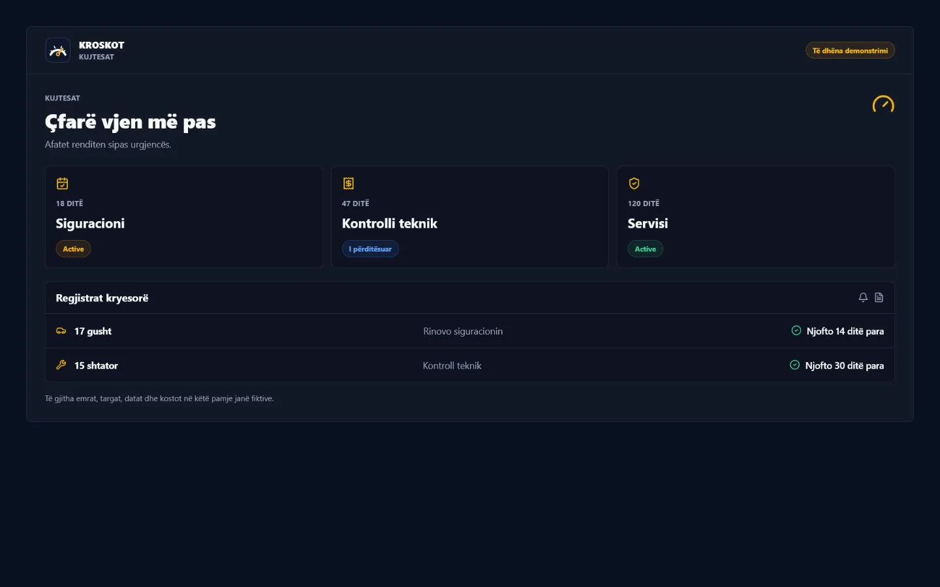The width and height of the screenshot is (940, 587).
Task: Click the Kroskot speedometer logo icon
Action: [x=58, y=50]
